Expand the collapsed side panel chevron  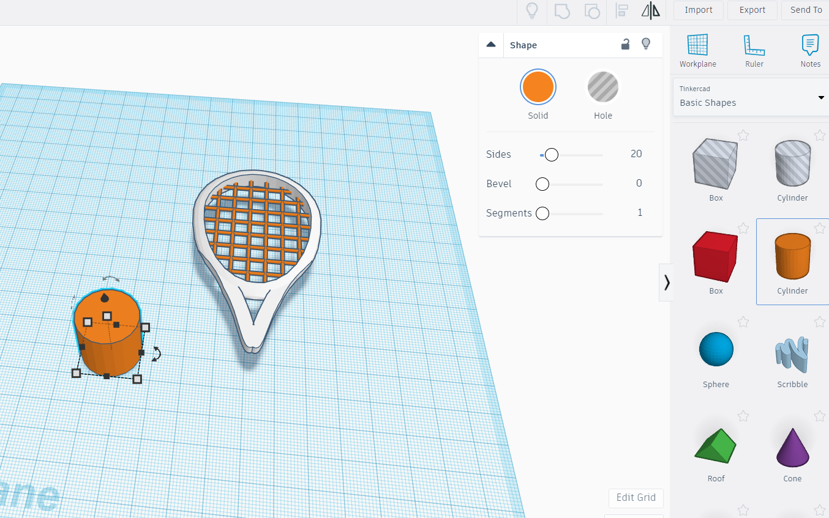(x=666, y=283)
